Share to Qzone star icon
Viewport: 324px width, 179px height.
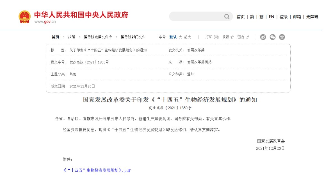point(282,37)
